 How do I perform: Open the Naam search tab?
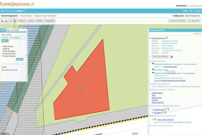pos(8,30)
